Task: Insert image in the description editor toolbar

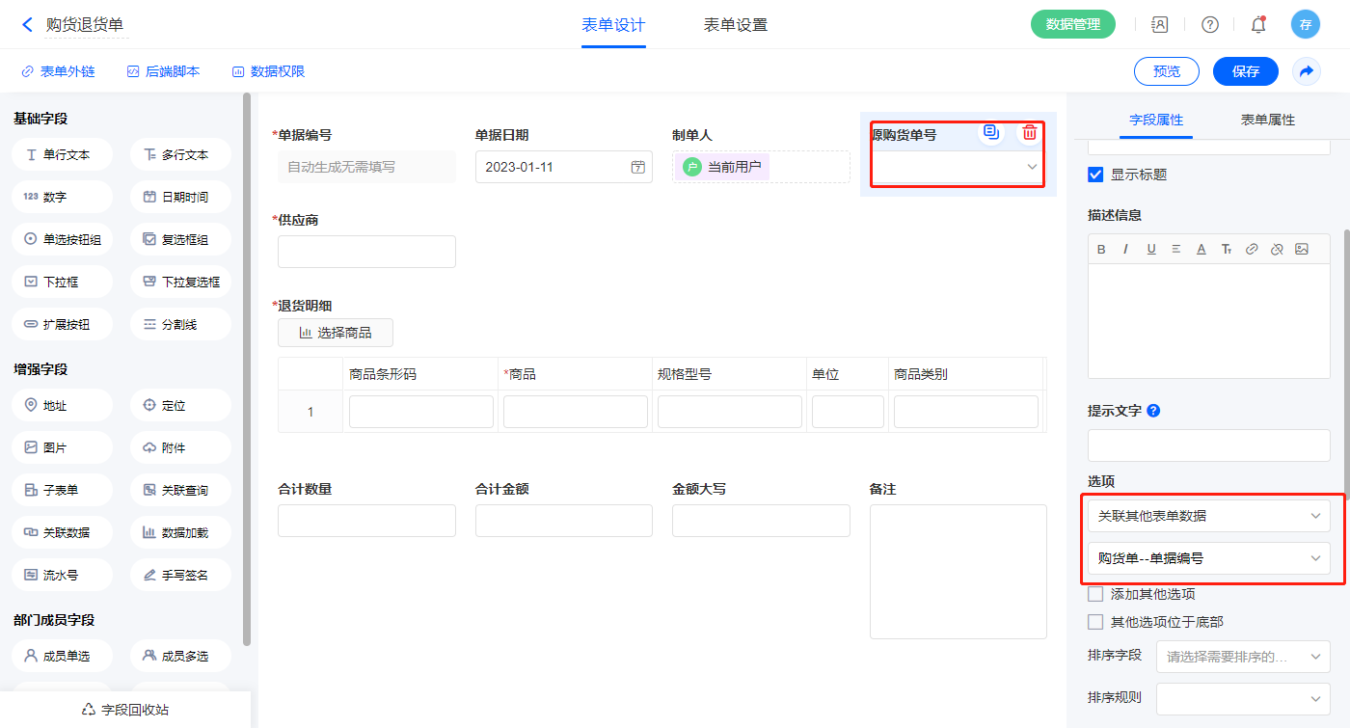Action: pyautogui.click(x=1302, y=249)
